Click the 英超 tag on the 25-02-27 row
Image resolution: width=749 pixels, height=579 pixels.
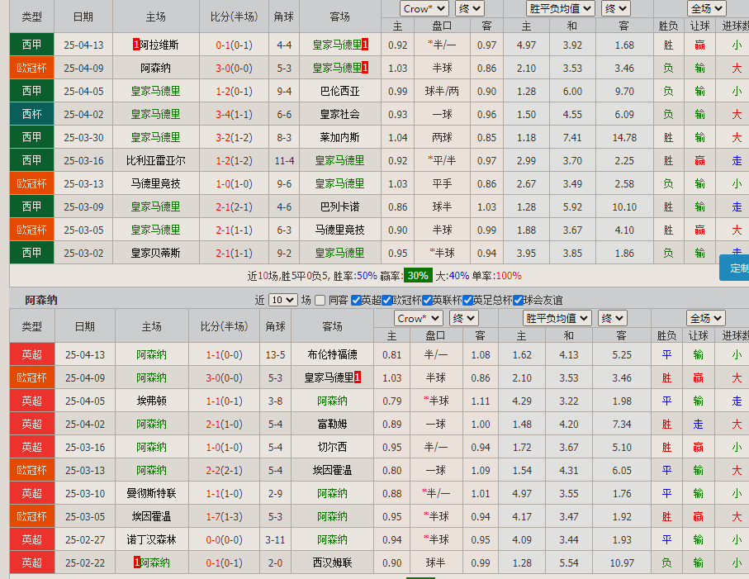point(31,539)
